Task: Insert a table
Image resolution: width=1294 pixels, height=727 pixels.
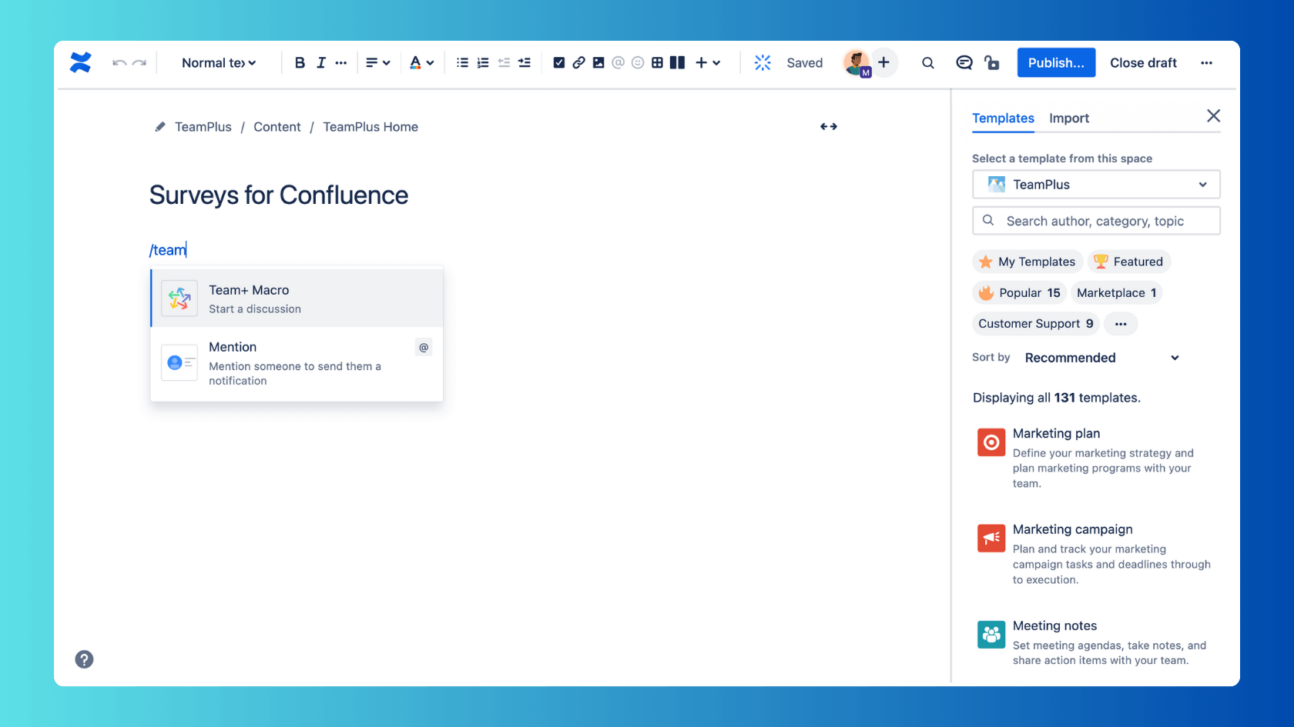Action: (x=657, y=62)
